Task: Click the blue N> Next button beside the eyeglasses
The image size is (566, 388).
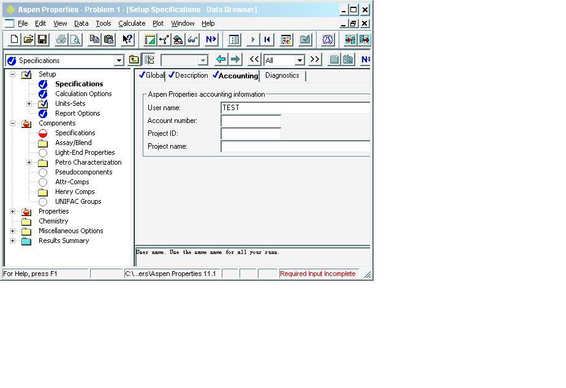Action: tap(211, 39)
